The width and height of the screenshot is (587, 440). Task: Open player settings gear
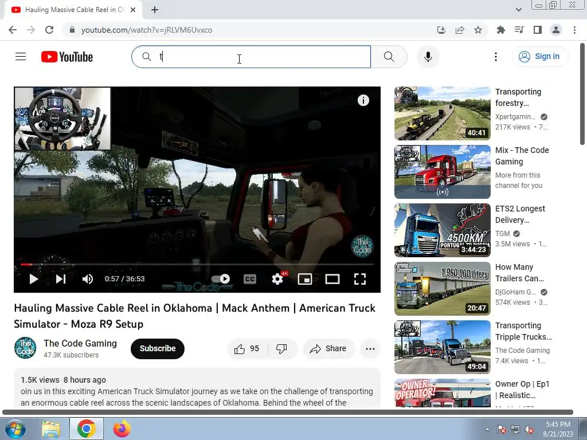277,279
